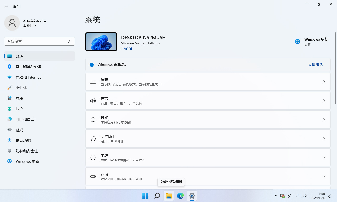The height and width of the screenshot is (202, 337).
Task: Expand the 存储 row chevron
Action: tap(324, 176)
